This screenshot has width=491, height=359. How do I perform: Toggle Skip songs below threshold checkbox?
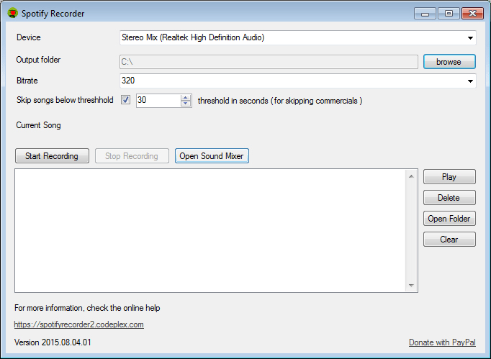(x=125, y=100)
